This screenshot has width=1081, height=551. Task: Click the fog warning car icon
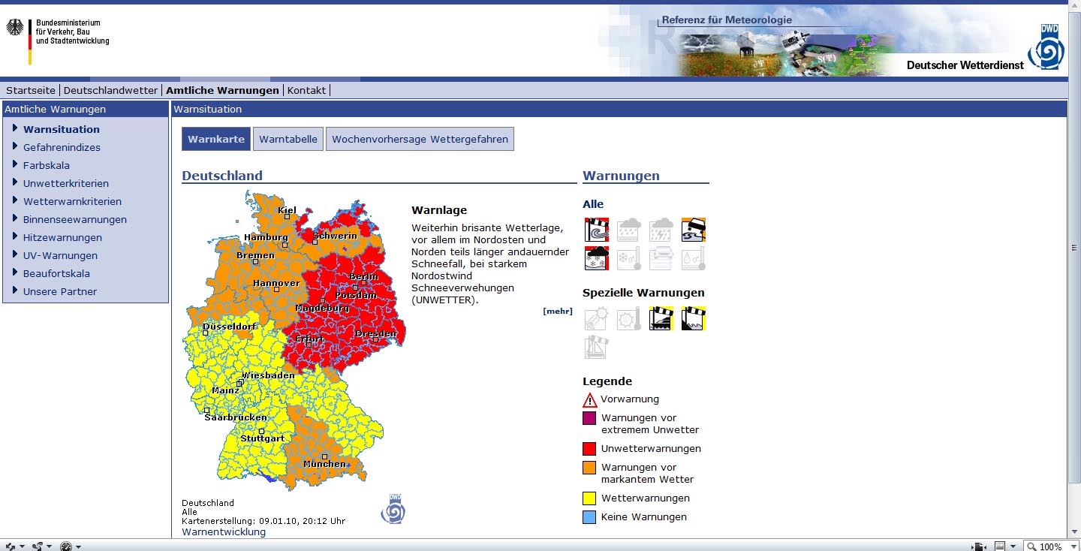point(661,258)
